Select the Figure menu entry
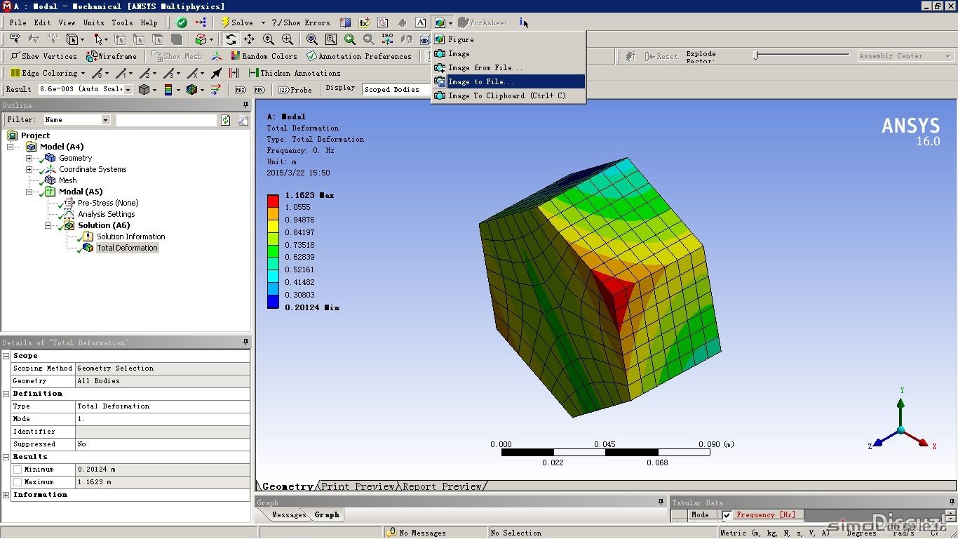The height and width of the screenshot is (539, 958). coord(508,39)
